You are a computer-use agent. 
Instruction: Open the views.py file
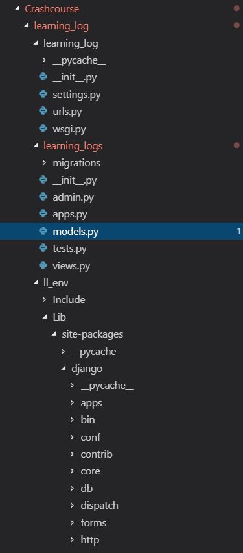click(71, 265)
